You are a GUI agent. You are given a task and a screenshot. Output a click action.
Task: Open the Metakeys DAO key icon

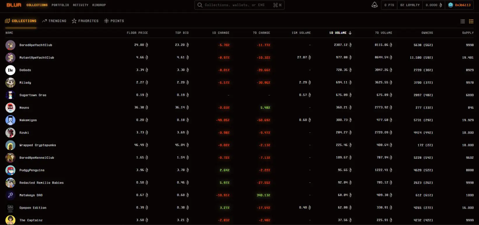(11, 195)
